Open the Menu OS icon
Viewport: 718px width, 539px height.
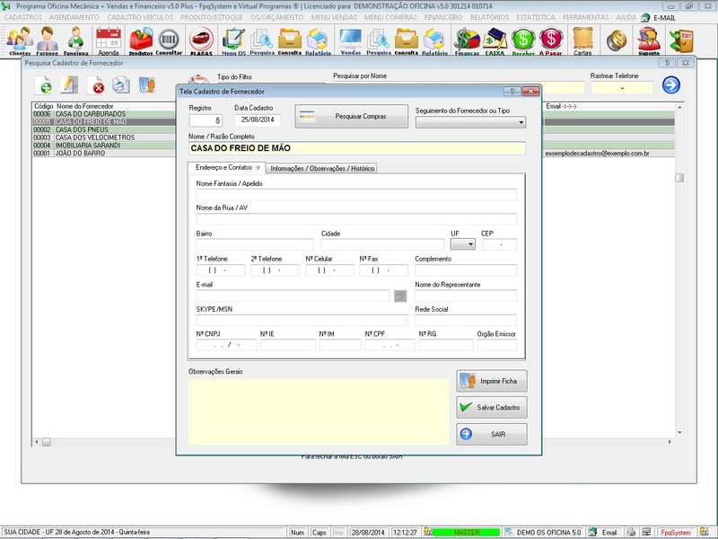(x=233, y=40)
